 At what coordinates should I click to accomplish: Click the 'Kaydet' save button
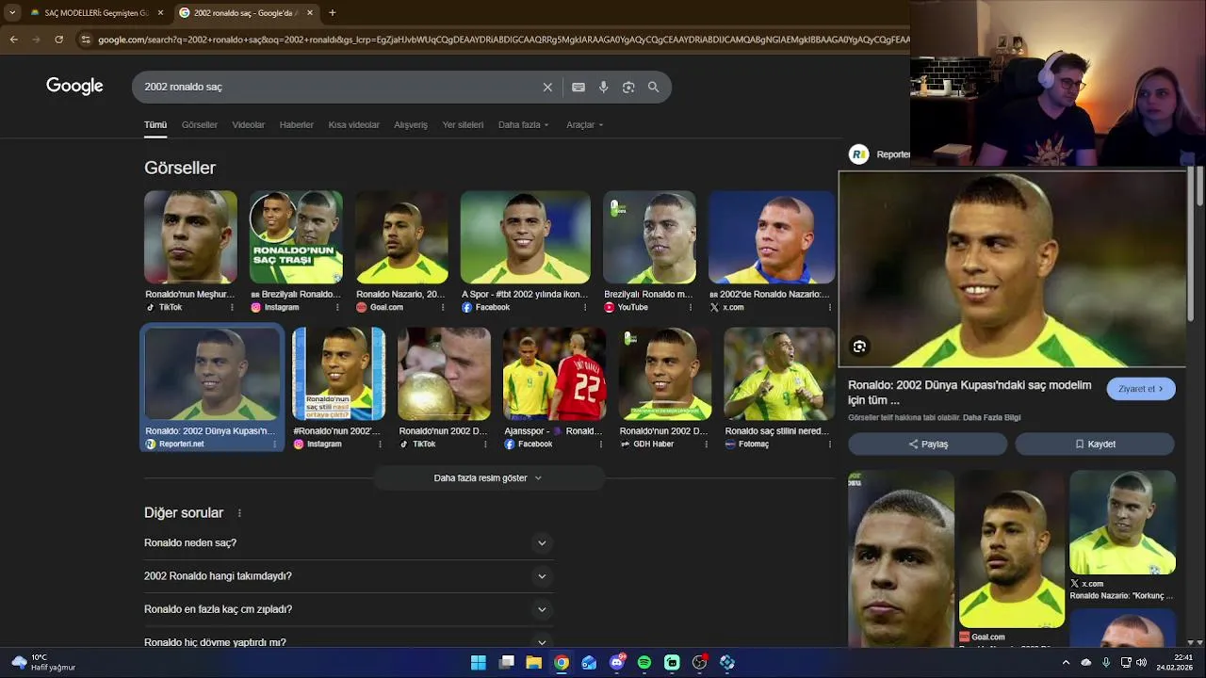coord(1095,444)
